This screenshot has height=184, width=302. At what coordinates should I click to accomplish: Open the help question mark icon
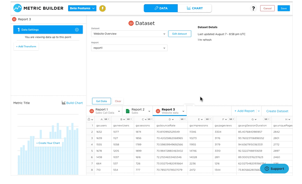(x=253, y=8)
